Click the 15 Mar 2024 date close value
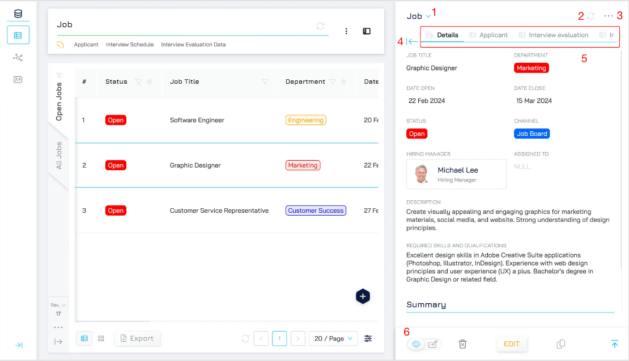The width and height of the screenshot is (629, 361). click(534, 101)
